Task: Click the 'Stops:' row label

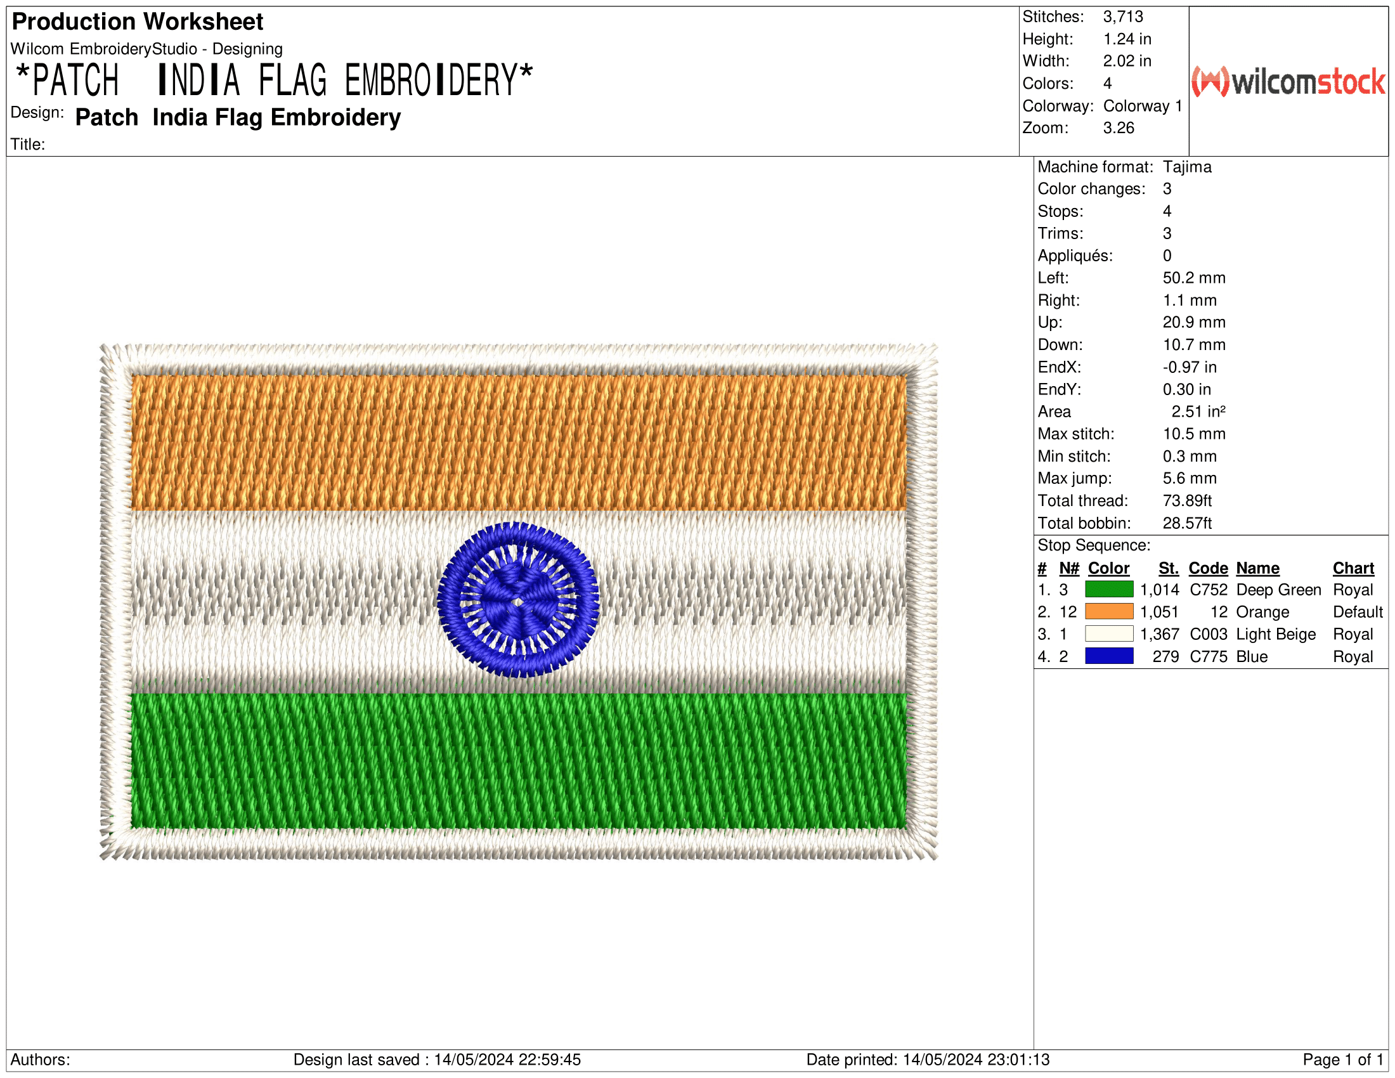Action: pos(1060,211)
